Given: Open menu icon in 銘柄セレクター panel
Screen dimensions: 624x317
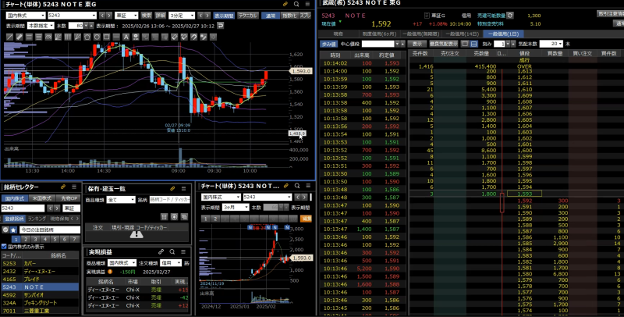Looking at the screenshot, I should (74, 187).
